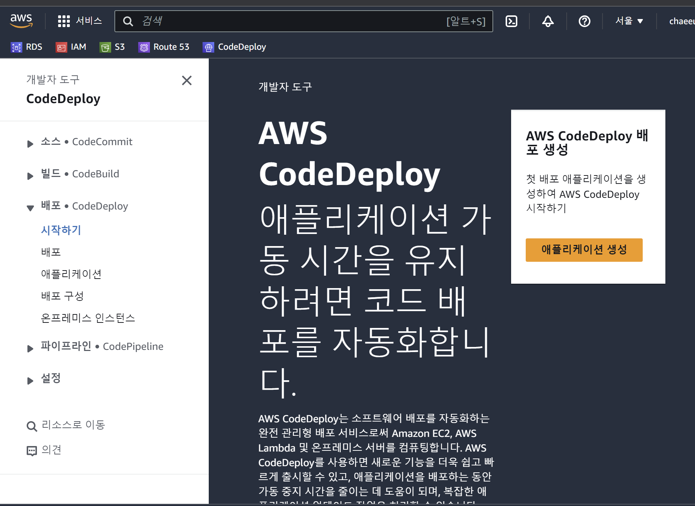Click the 의견 feedback link
Screen dimensions: 695x506
pos(52,450)
